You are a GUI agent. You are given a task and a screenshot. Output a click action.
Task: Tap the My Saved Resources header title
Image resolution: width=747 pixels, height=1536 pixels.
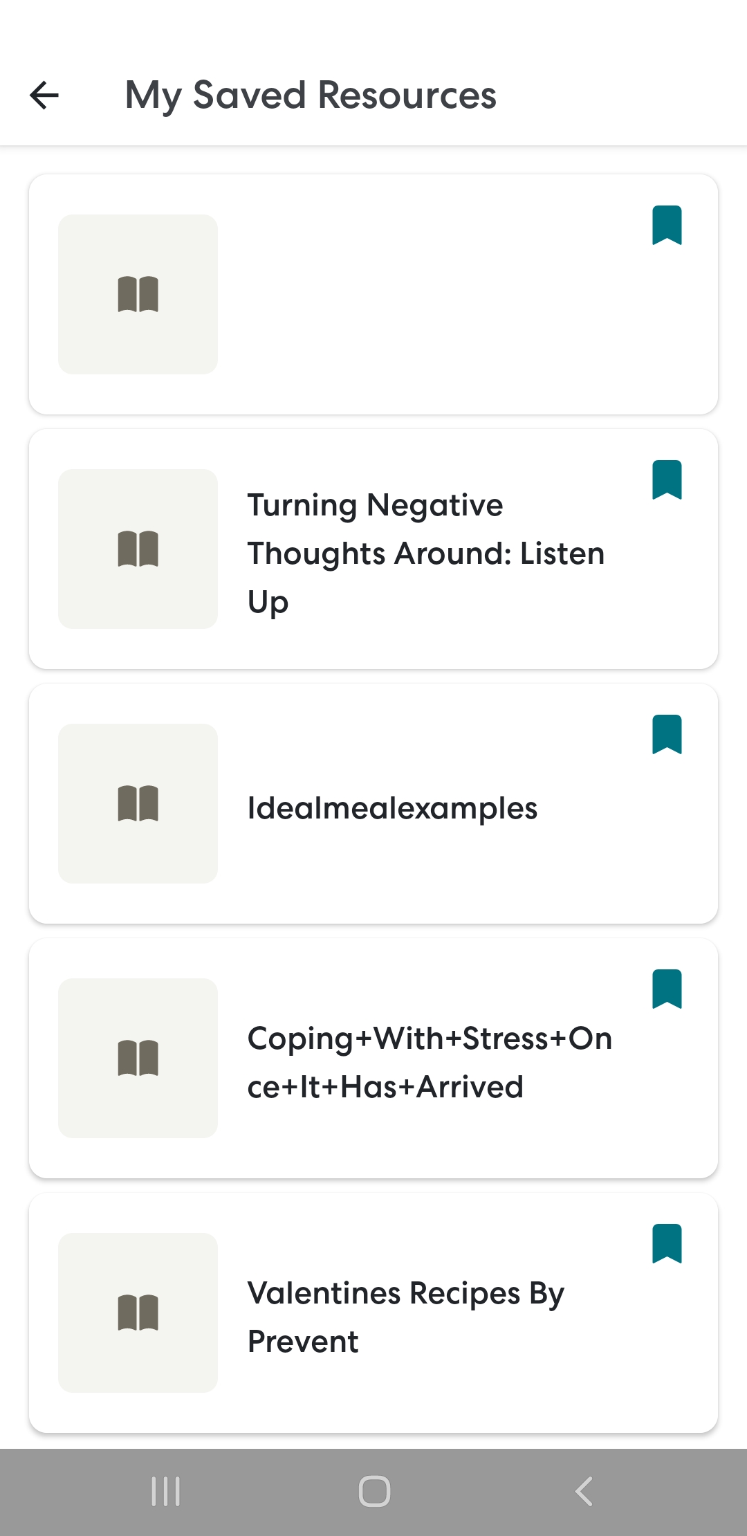click(311, 95)
